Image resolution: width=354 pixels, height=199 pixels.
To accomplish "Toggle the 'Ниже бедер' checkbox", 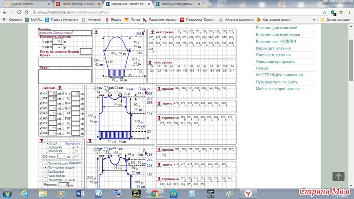I will (46, 176).
